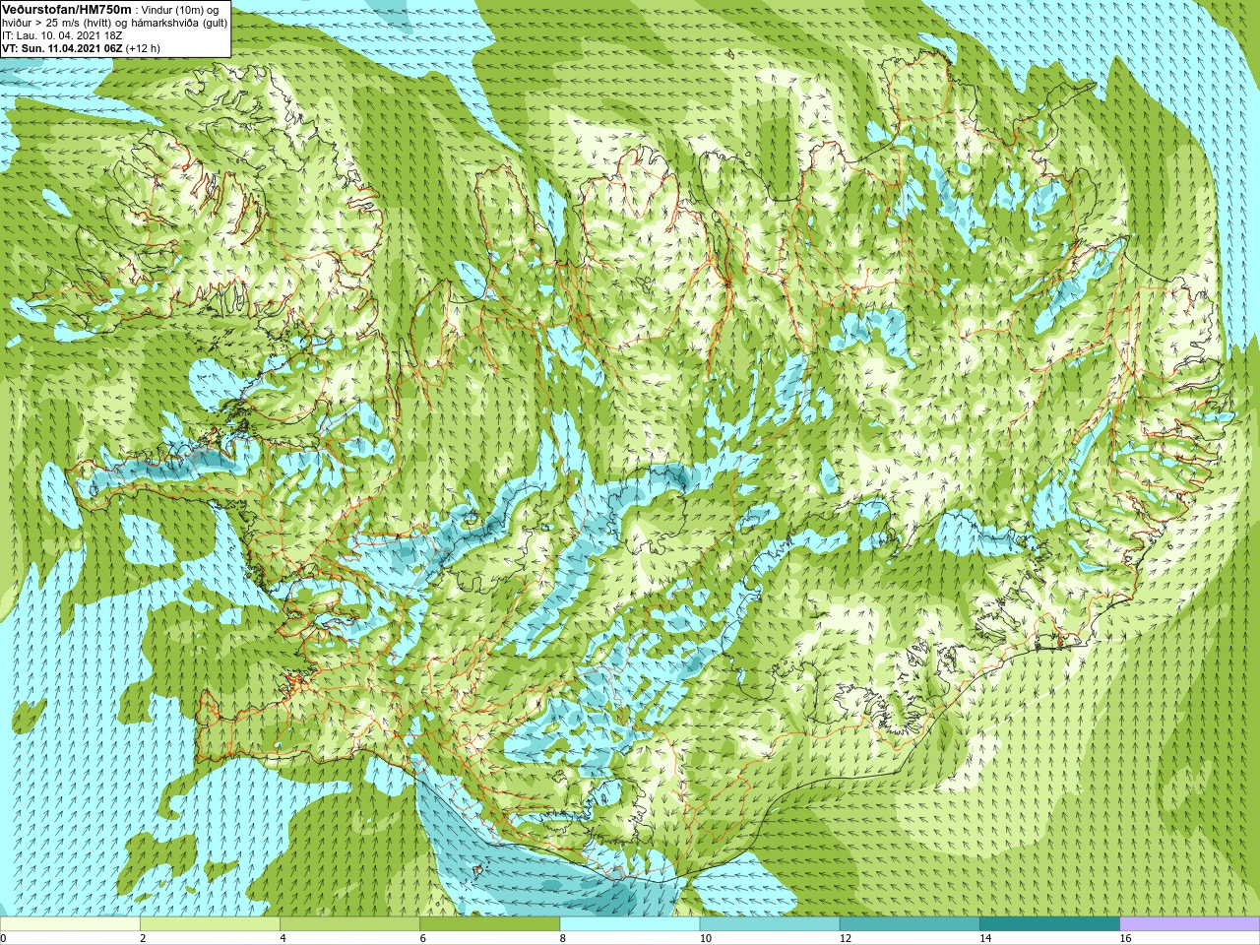Image resolution: width=1260 pixels, height=945 pixels.
Task: Click the lavender above-16 m/s legend swatch
Action: (1190, 924)
